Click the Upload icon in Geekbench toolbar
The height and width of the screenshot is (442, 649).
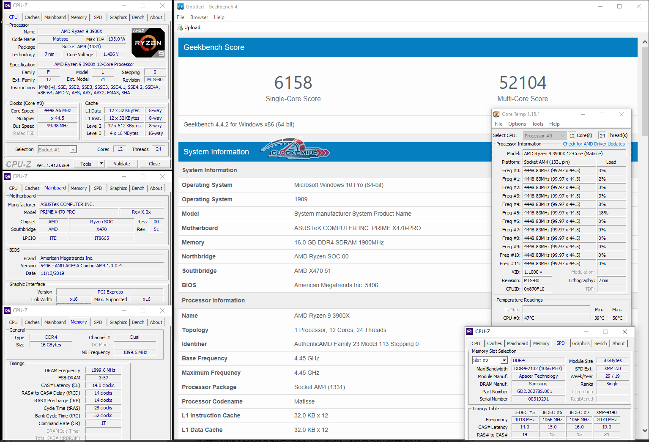pyautogui.click(x=180, y=27)
